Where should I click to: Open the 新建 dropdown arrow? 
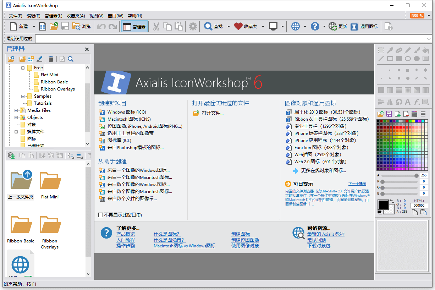[34, 27]
